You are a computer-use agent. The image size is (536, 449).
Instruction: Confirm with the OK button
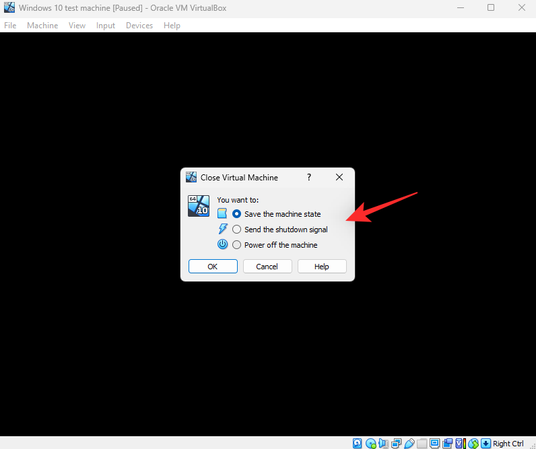213,266
